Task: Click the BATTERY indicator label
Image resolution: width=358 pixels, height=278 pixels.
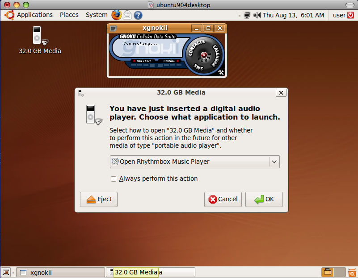Action: click(x=144, y=61)
